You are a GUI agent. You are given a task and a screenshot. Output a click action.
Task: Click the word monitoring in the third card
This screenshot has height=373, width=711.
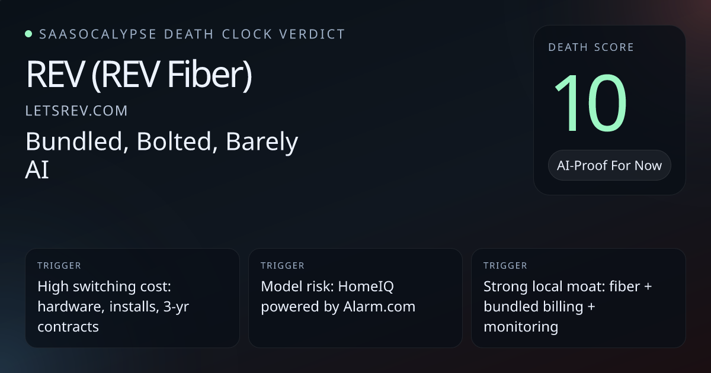(x=521, y=327)
